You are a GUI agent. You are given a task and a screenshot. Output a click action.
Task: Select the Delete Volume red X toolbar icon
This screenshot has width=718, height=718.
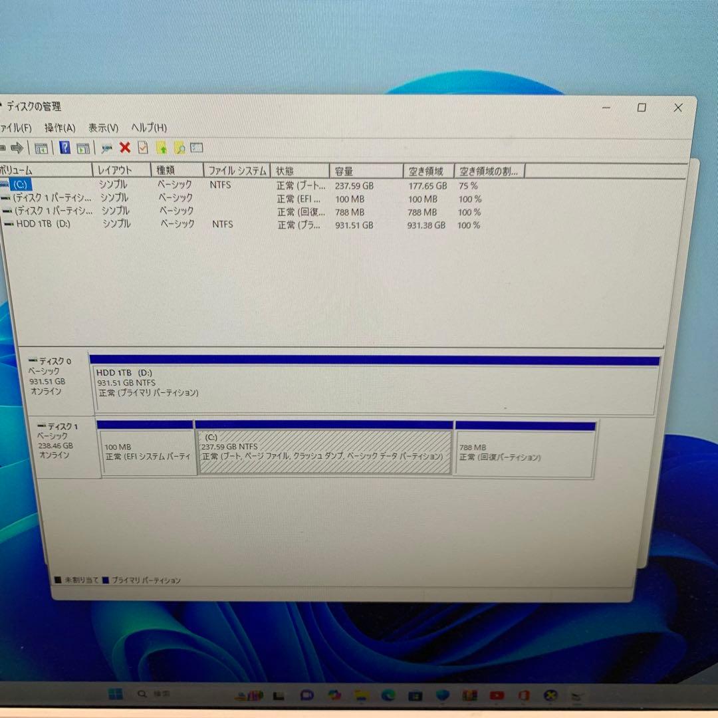coord(125,148)
